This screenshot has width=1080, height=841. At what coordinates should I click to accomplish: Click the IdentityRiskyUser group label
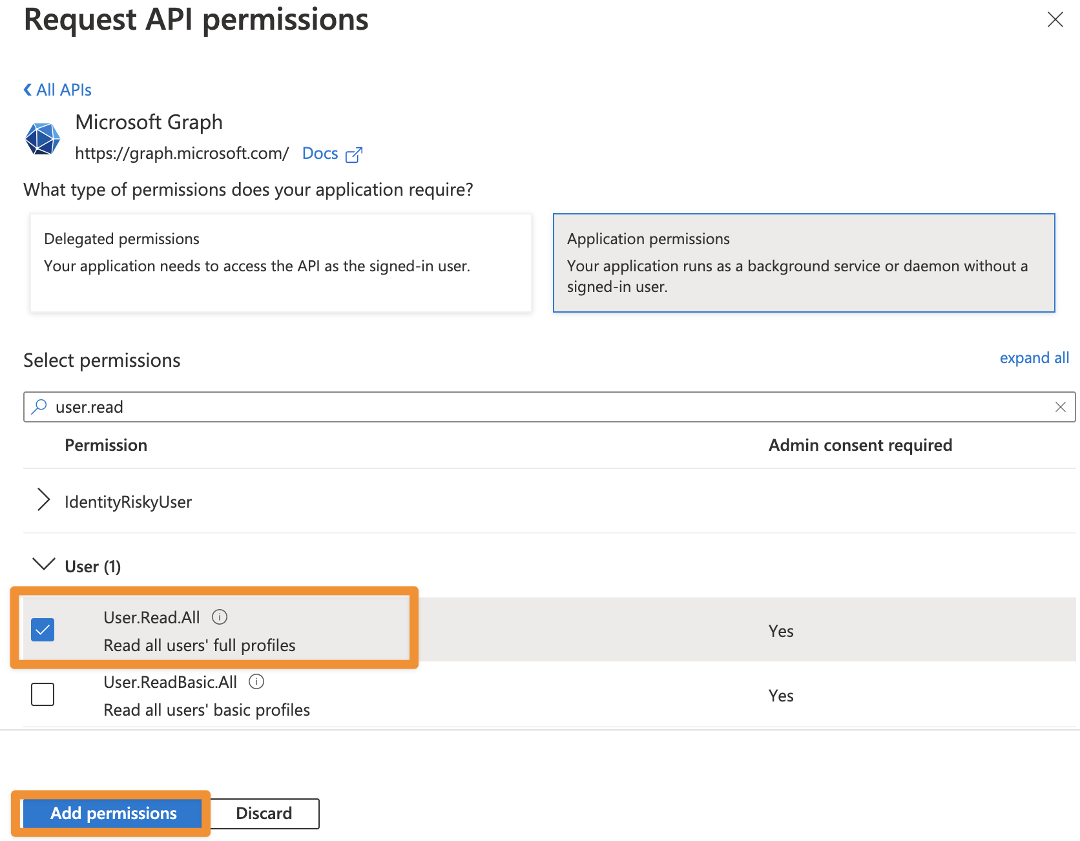(x=128, y=502)
